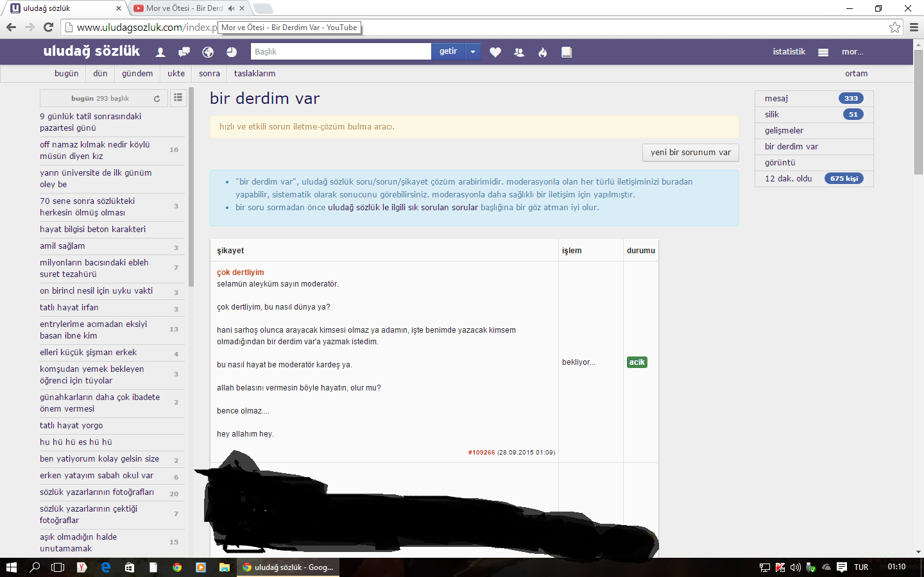Viewport: 924px width, 577px height.
Task: Click the heart icon in header
Action: [x=495, y=53]
